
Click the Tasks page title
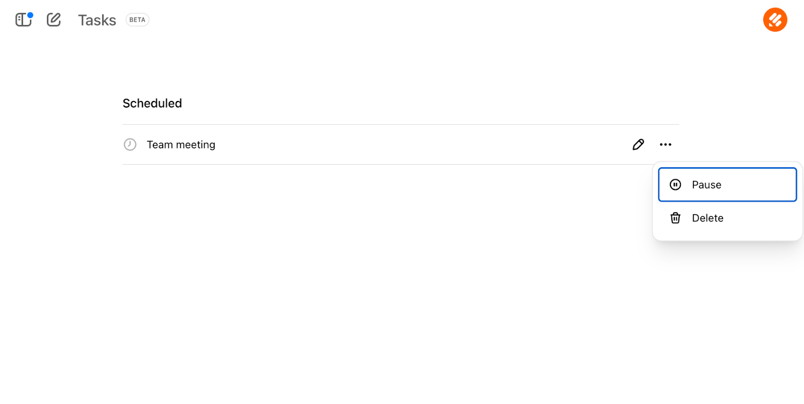(x=97, y=20)
